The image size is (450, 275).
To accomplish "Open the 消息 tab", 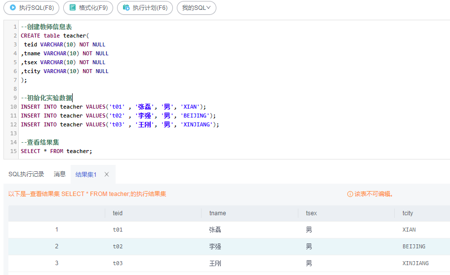I will (60, 174).
